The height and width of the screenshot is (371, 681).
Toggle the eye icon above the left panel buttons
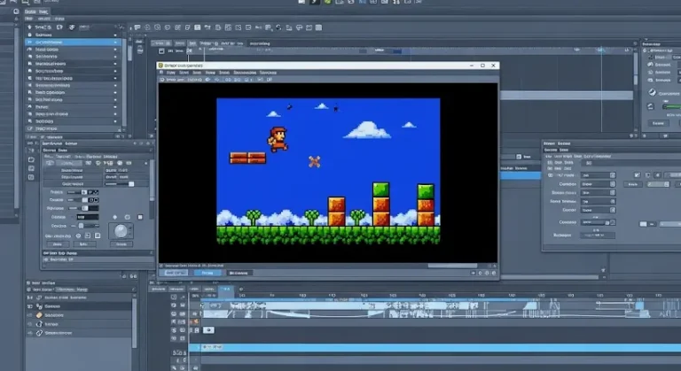click(x=78, y=236)
